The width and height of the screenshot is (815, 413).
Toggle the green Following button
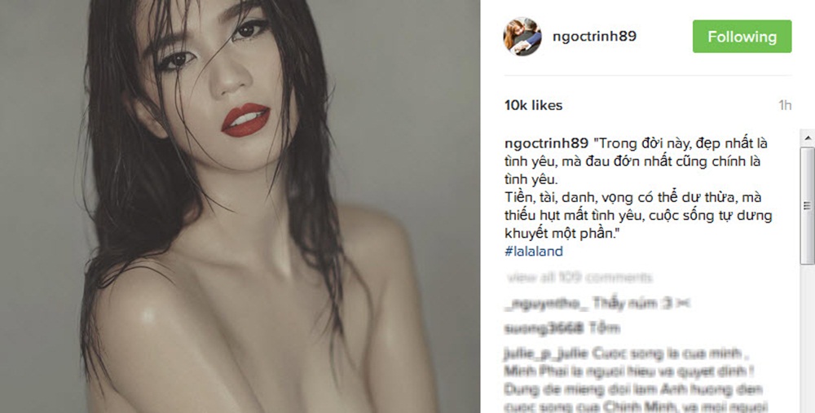[742, 37]
